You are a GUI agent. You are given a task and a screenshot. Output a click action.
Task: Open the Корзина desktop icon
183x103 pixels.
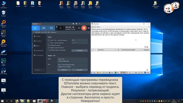click(3, 13)
